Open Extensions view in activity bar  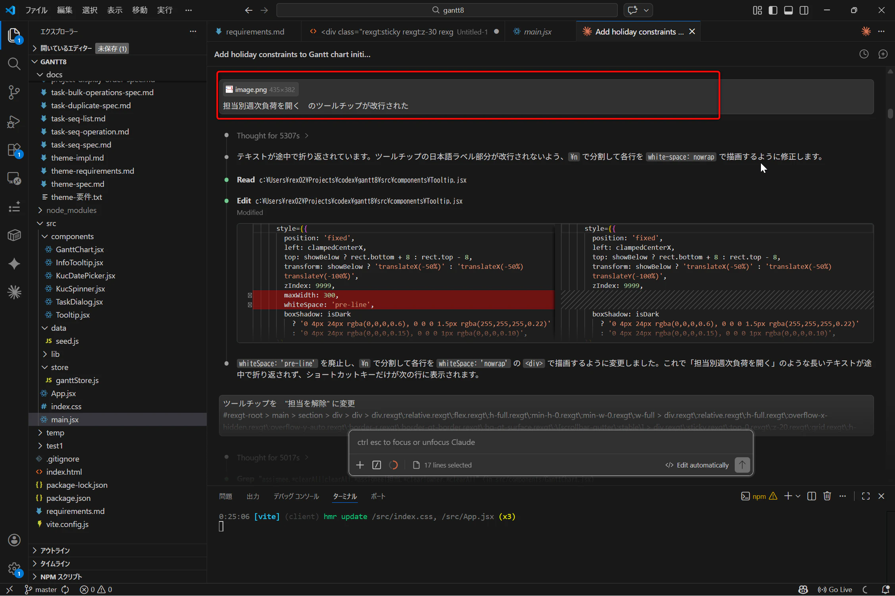(x=14, y=150)
